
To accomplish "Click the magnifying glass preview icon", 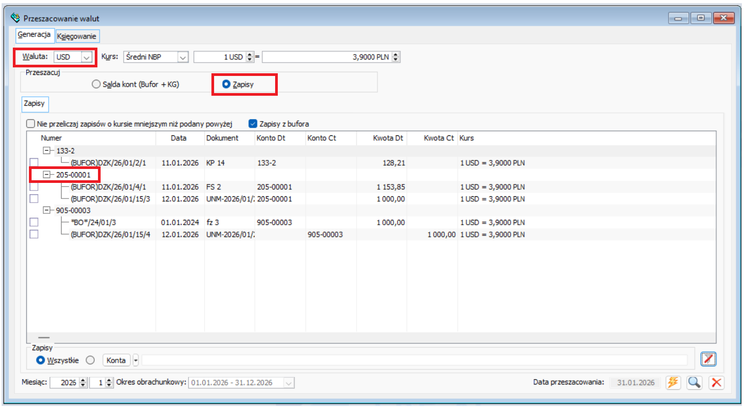I will 694,382.
